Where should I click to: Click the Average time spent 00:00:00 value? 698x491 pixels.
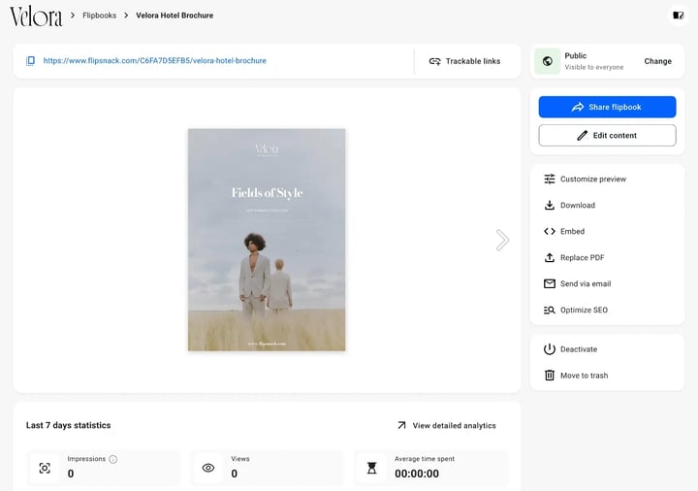pyautogui.click(x=417, y=474)
